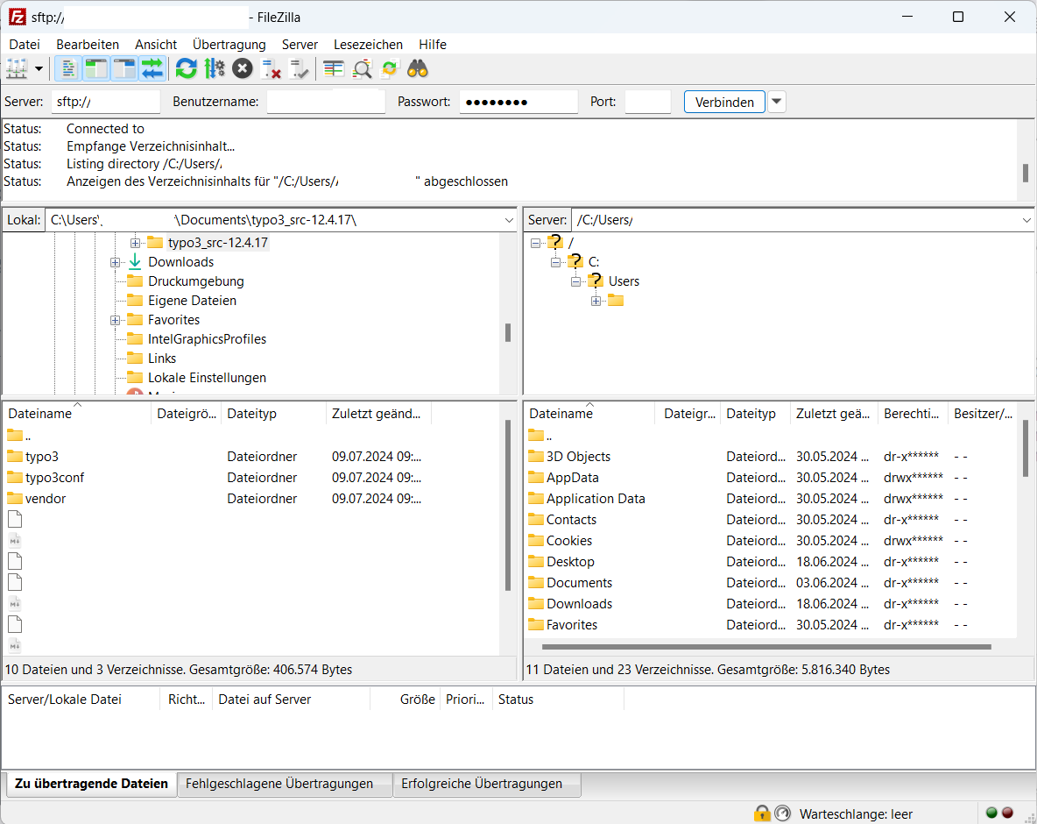This screenshot has width=1037, height=824.
Task: Click the Verbinden button
Action: click(724, 102)
